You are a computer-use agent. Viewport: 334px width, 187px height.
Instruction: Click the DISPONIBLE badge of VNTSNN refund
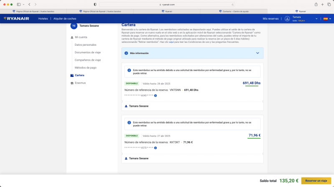tap(132, 84)
